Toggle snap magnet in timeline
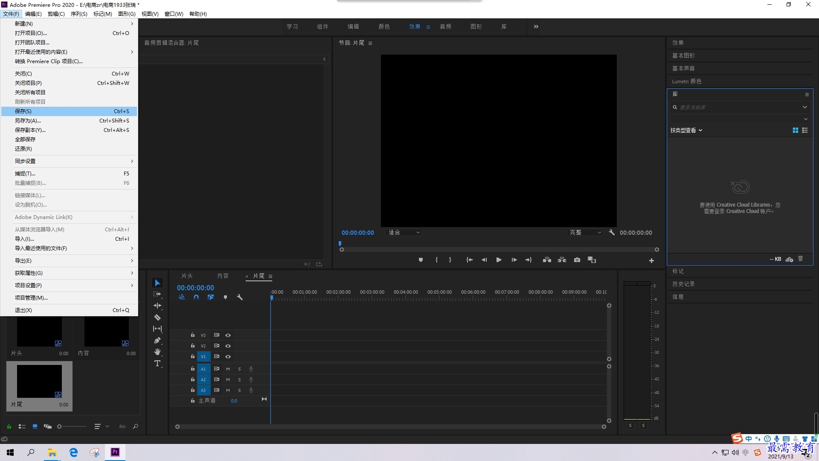Screen dimensions: 819x461 (x=196, y=297)
